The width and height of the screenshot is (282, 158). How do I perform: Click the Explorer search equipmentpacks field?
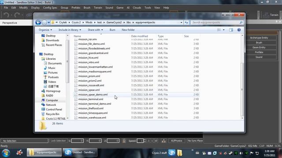(x=215, y=22)
